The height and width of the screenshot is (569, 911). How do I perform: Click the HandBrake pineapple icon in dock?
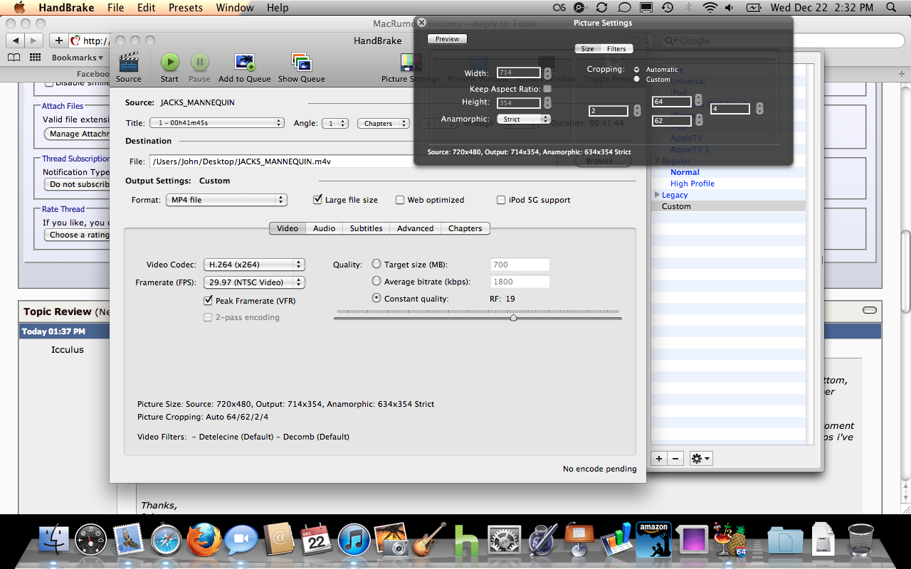729,540
